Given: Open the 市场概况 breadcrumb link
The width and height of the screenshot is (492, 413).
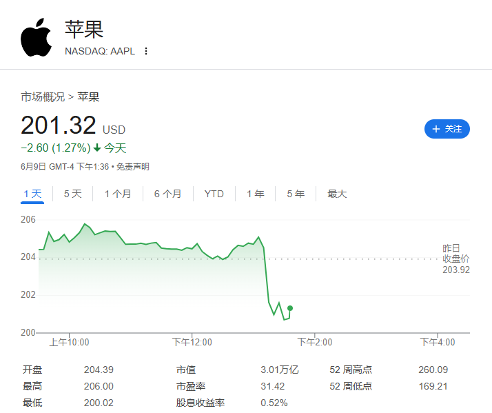Looking at the screenshot, I should [43, 97].
